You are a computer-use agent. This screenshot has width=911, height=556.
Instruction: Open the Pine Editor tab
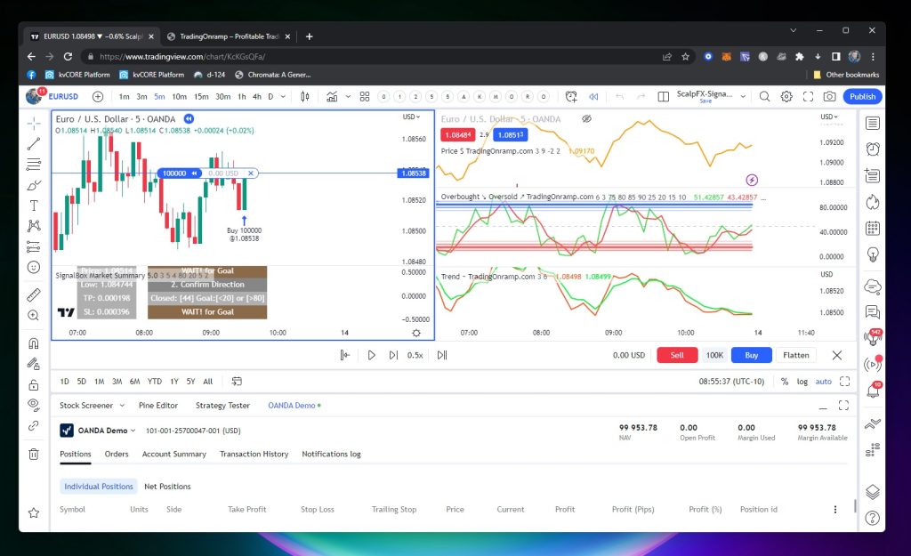(158, 406)
